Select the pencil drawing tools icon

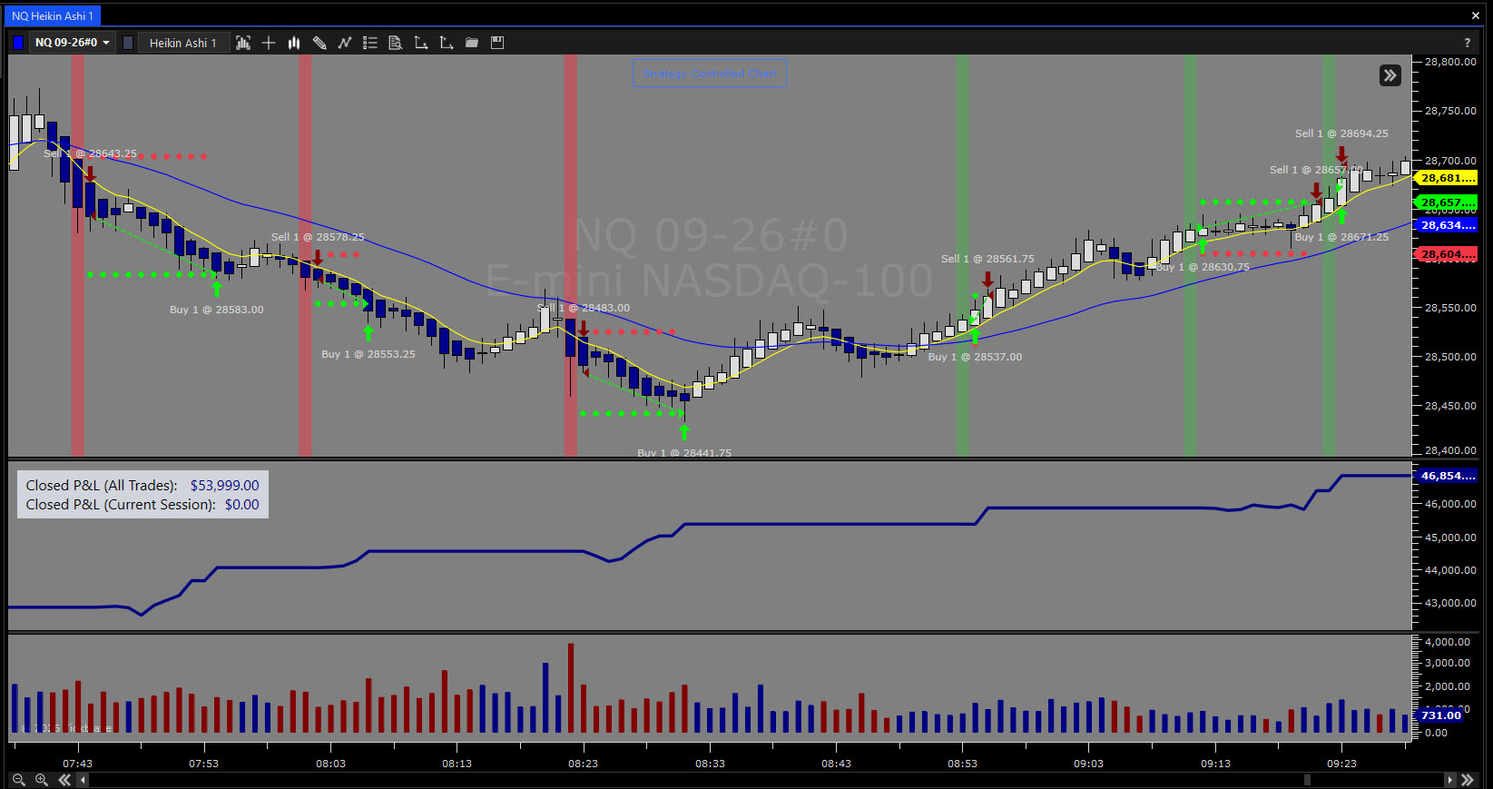pyautogui.click(x=319, y=43)
